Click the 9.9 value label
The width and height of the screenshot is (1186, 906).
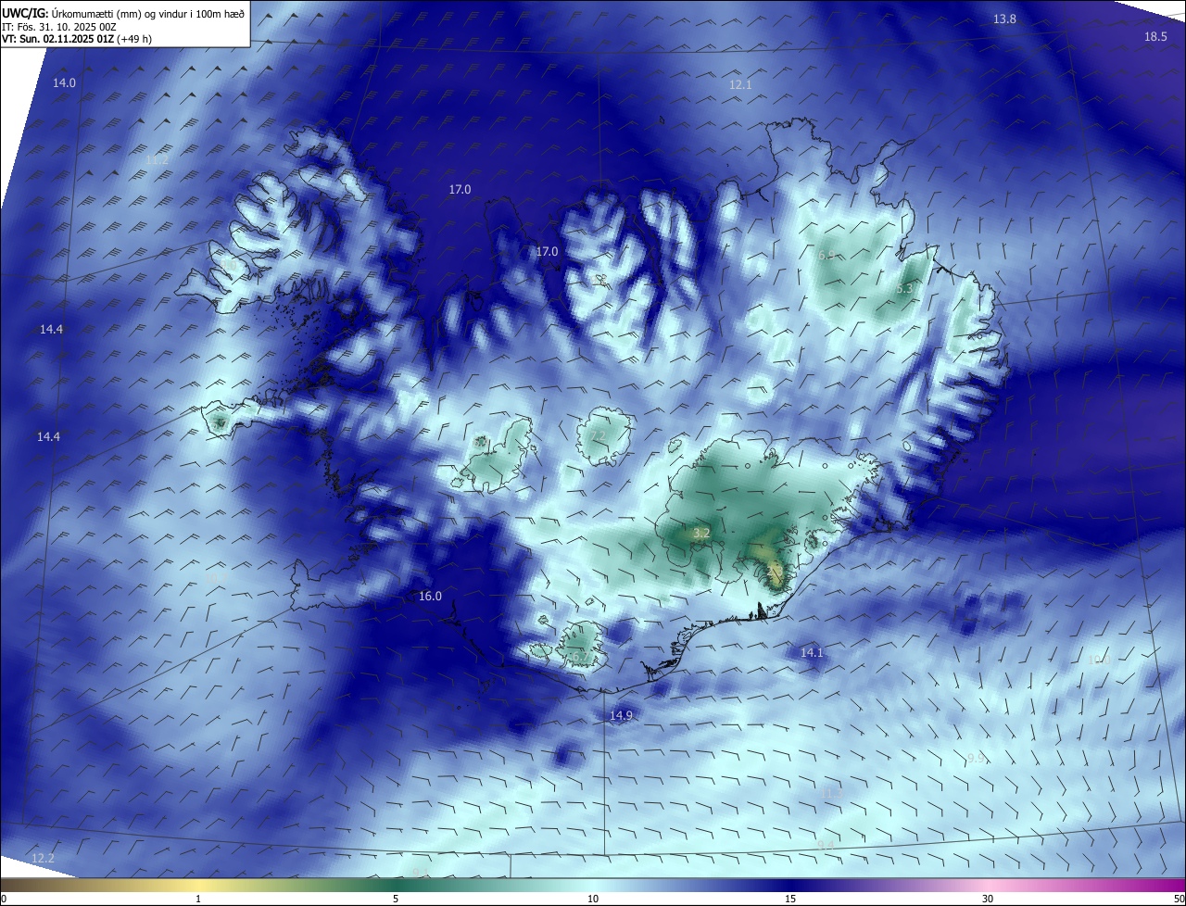[x=975, y=759]
